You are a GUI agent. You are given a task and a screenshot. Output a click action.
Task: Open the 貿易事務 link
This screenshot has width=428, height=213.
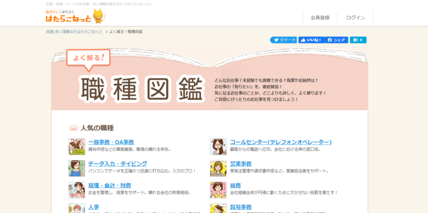pos(241,207)
